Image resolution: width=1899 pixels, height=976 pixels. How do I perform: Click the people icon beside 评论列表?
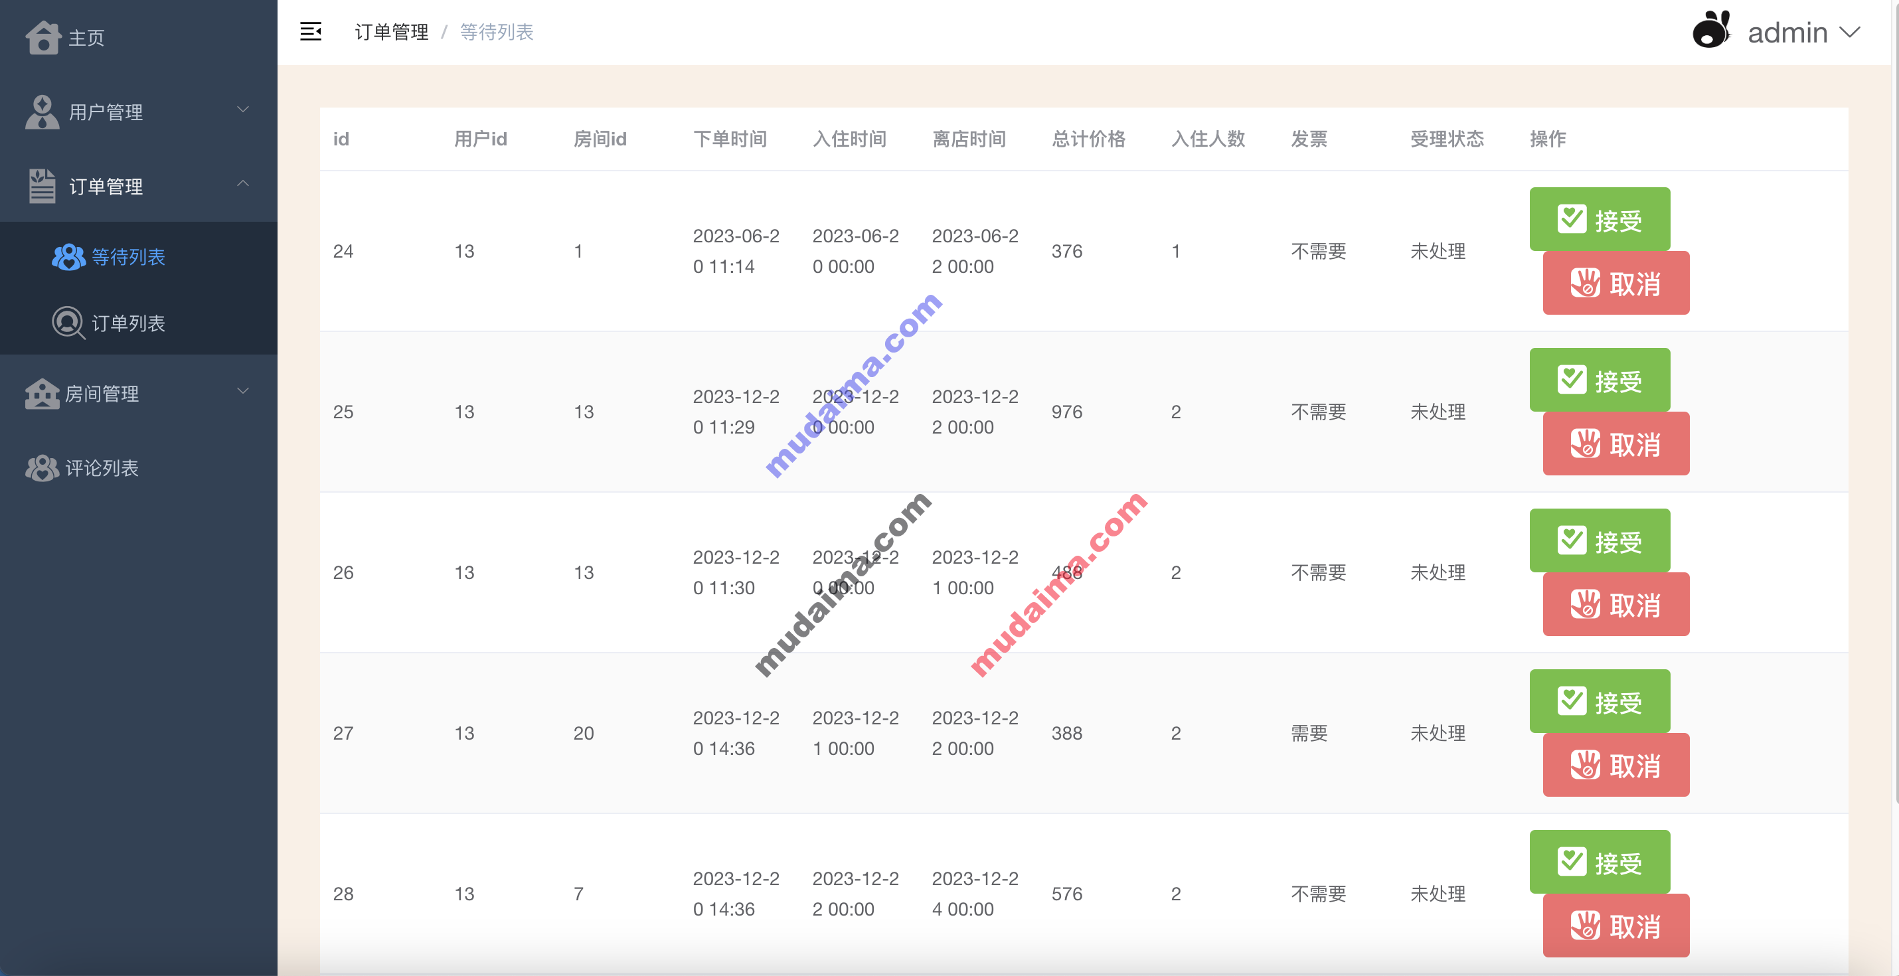(42, 468)
